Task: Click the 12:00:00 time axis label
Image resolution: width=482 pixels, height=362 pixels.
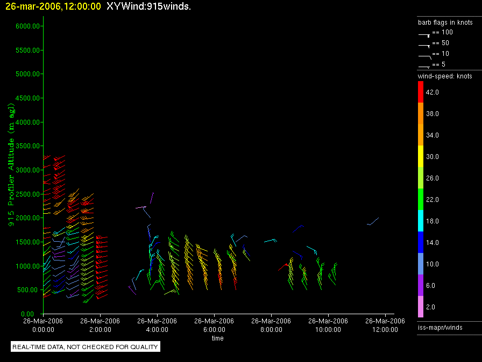Action: (385, 329)
